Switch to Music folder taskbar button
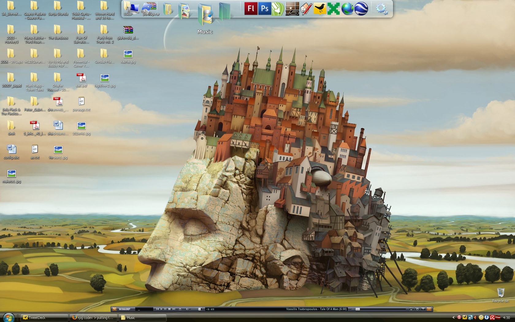The image size is (515, 322). pos(143,318)
